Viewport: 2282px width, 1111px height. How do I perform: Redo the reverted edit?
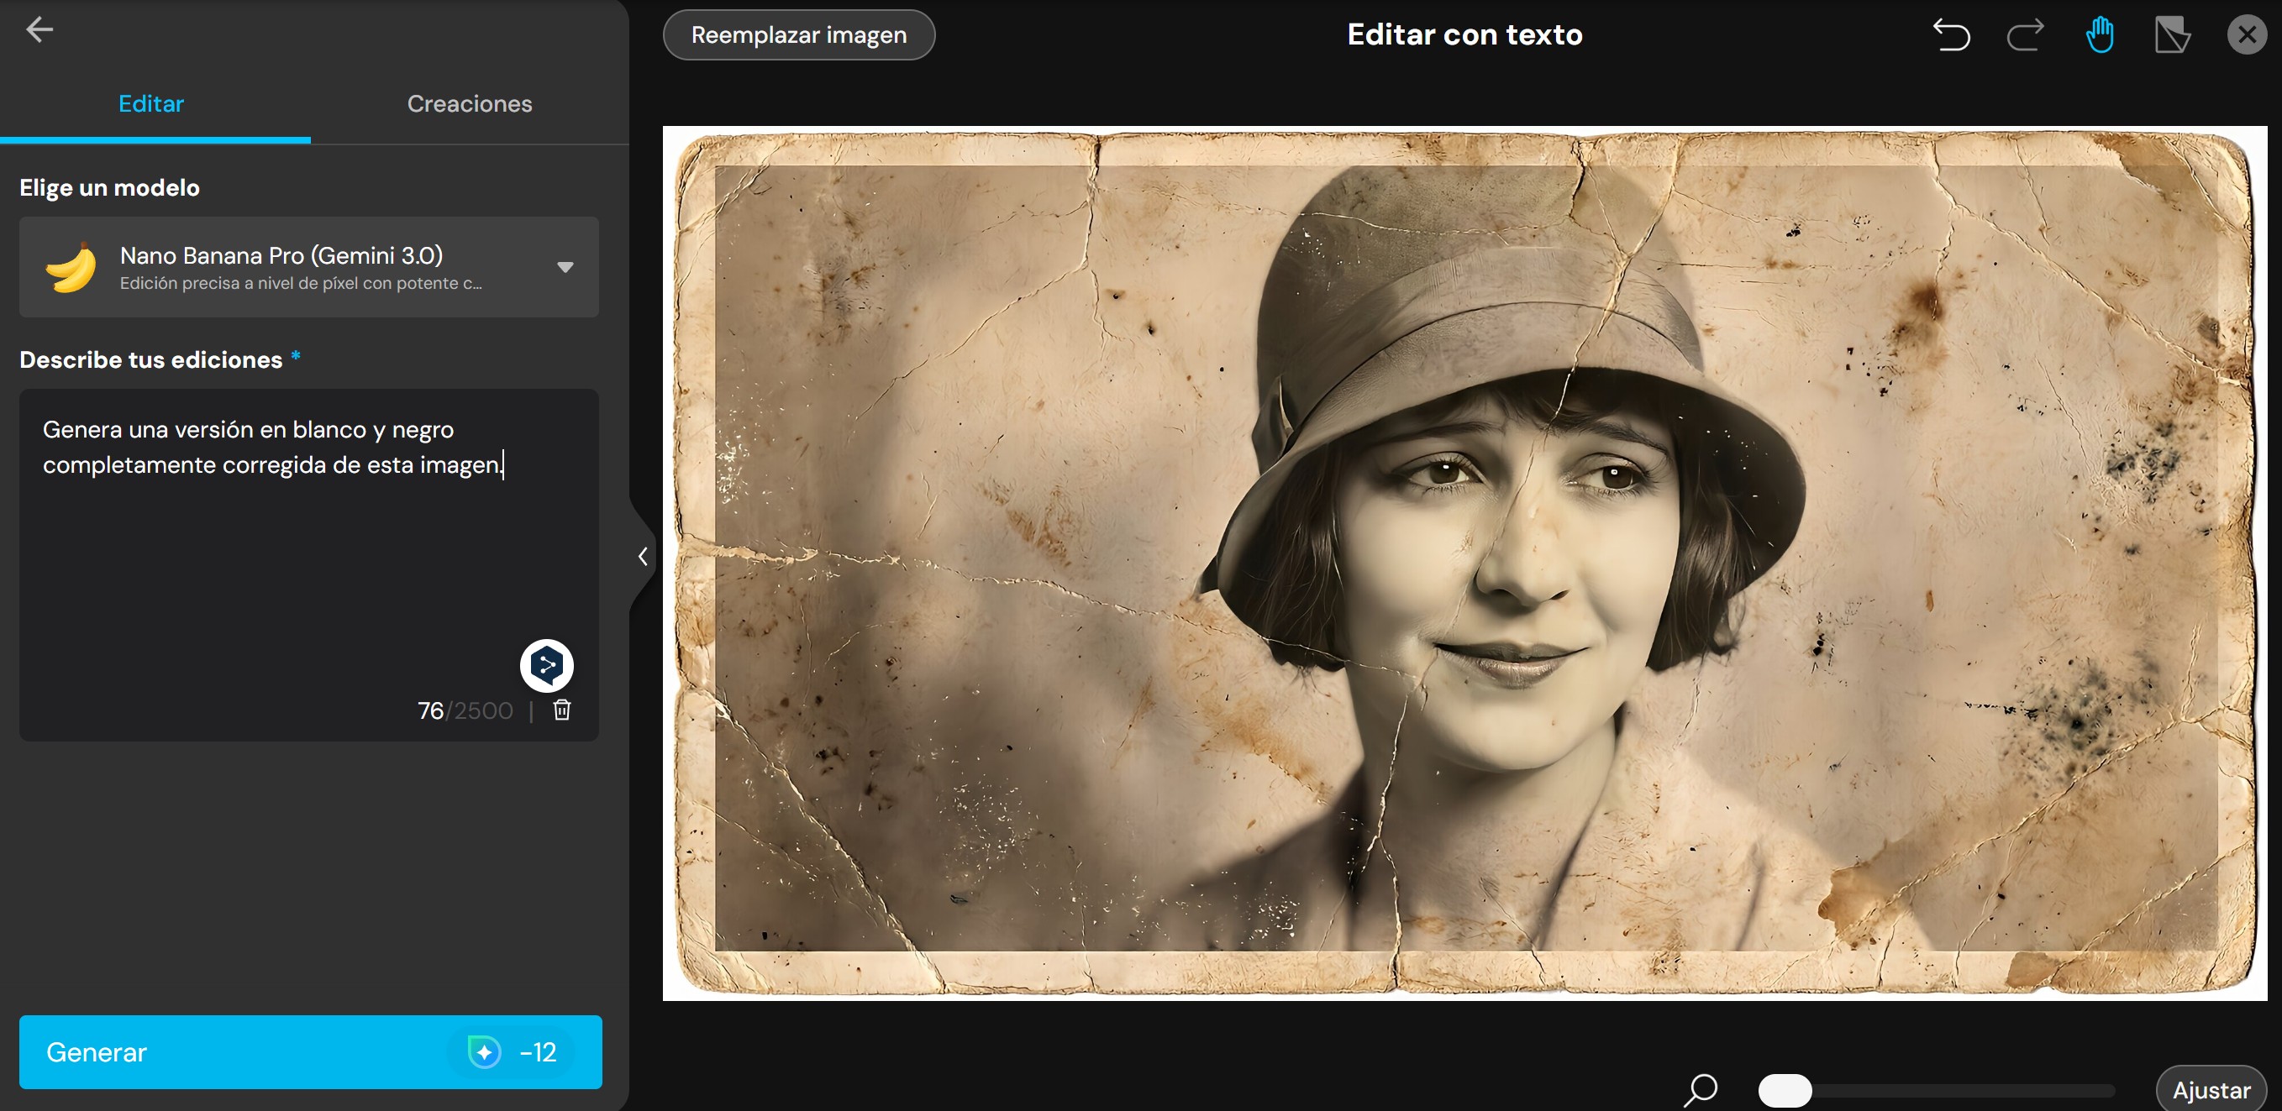coord(2026,34)
